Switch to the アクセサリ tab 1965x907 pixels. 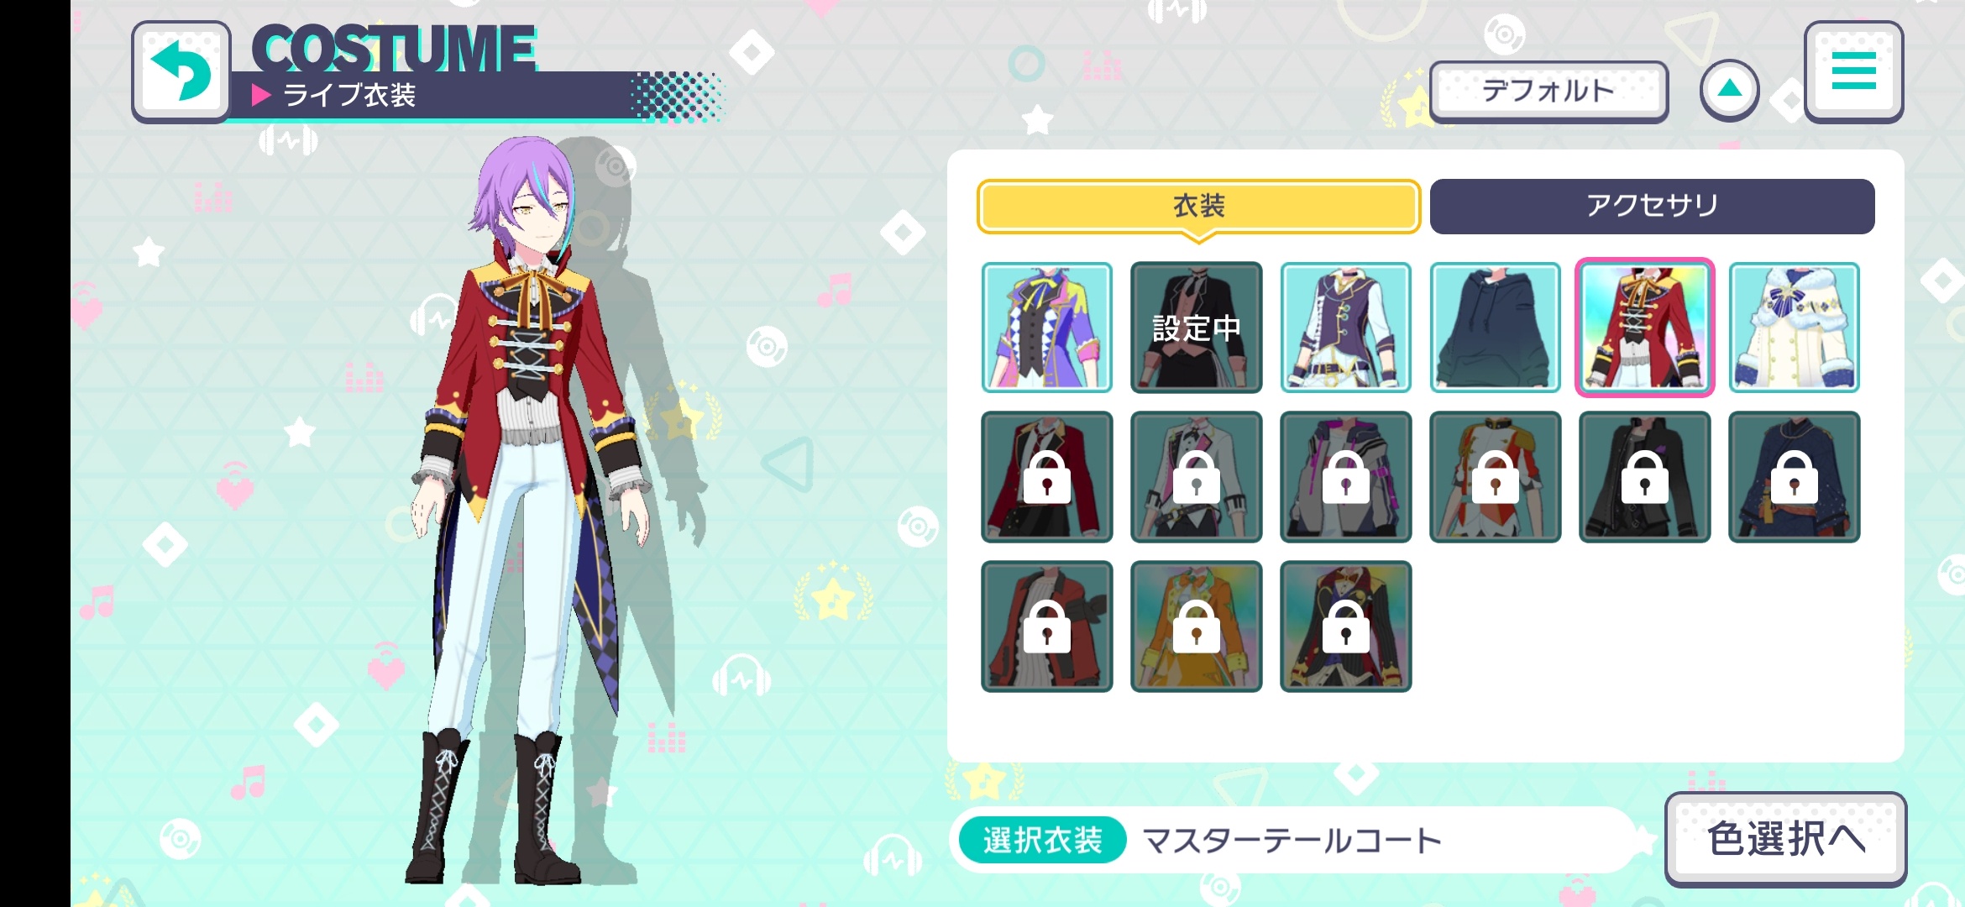(1652, 207)
